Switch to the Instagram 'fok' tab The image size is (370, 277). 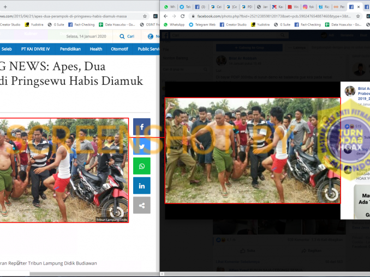coord(308,7)
